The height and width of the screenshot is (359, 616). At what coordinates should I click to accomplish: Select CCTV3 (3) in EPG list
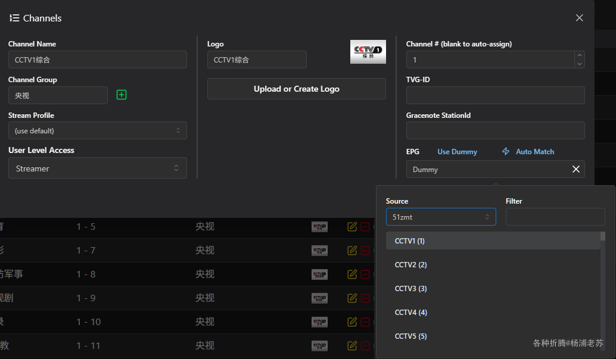point(493,288)
